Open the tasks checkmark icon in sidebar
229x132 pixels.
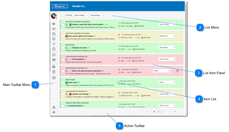54,39
